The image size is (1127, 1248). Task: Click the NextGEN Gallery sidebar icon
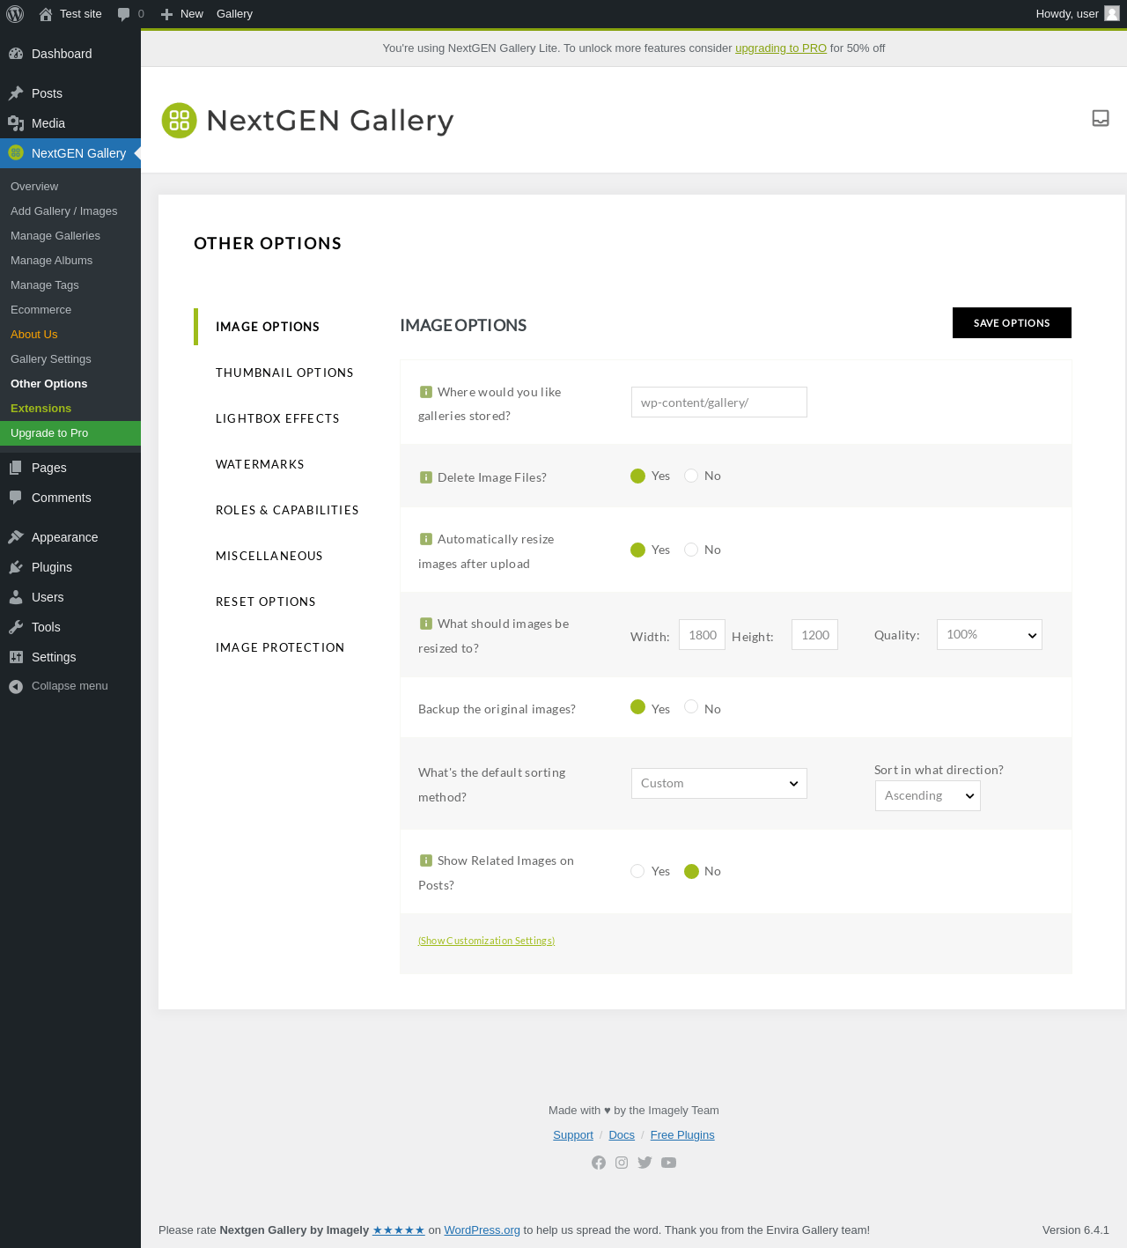click(x=16, y=153)
